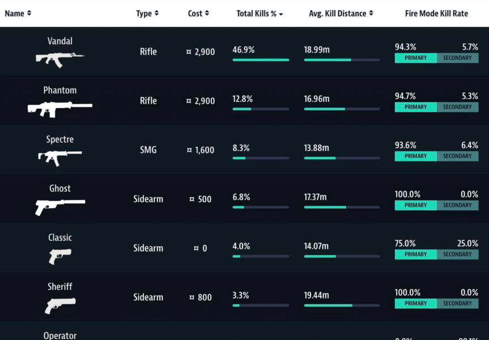
Task: Click the Phantom rifle icon
Action: click(x=59, y=108)
